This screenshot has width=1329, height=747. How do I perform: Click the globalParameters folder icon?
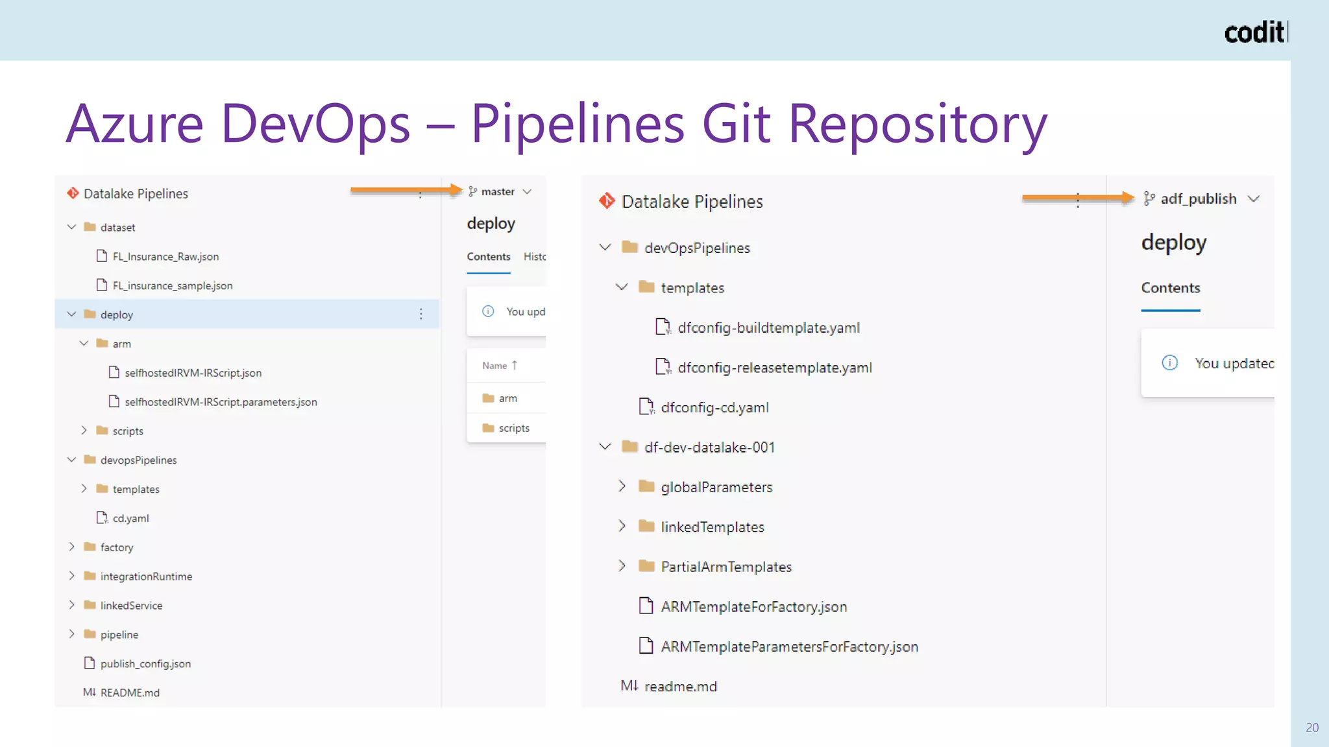646,486
